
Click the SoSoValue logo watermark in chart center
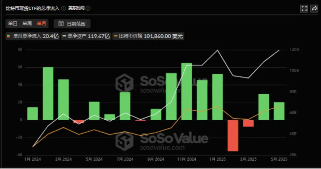pos(124,83)
